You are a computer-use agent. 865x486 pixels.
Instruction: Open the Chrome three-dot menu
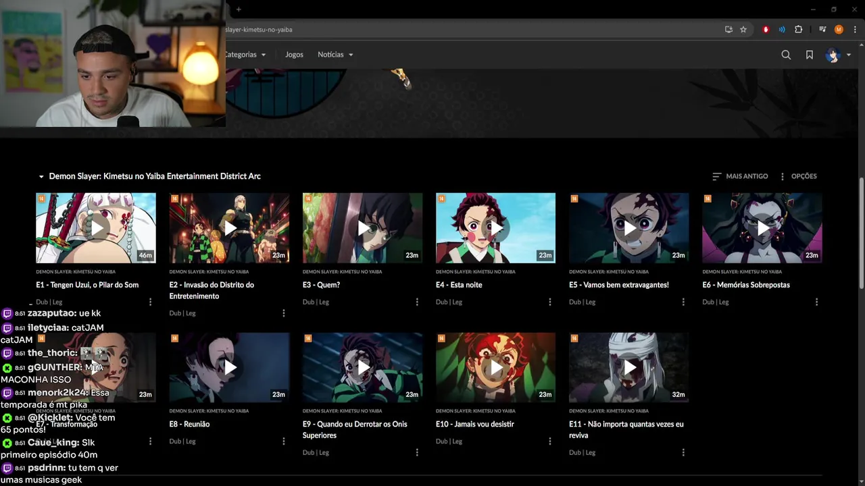[855, 30]
